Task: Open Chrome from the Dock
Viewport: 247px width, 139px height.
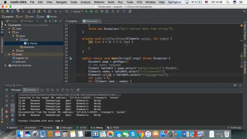Action: [x=140, y=134]
